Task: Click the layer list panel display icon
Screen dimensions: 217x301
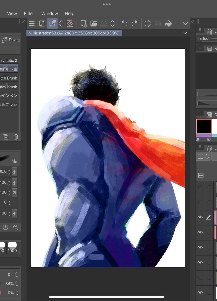Action: pos(201,175)
